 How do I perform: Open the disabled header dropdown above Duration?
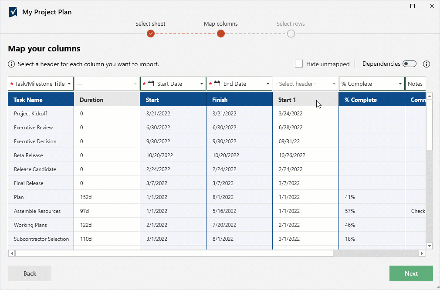(x=107, y=84)
